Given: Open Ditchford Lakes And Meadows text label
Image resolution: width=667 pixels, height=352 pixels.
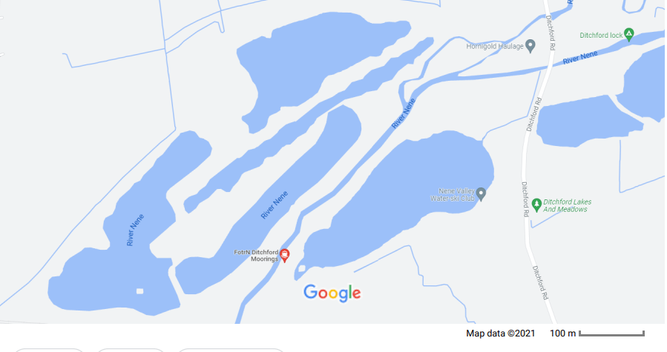Looking at the screenshot, I should click(x=567, y=205).
